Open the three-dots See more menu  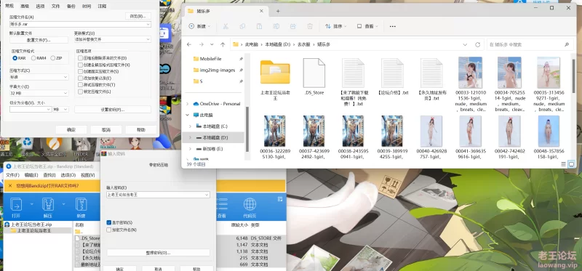[x=392, y=26]
